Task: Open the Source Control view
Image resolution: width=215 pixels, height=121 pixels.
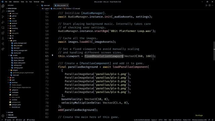Action: point(3,17)
